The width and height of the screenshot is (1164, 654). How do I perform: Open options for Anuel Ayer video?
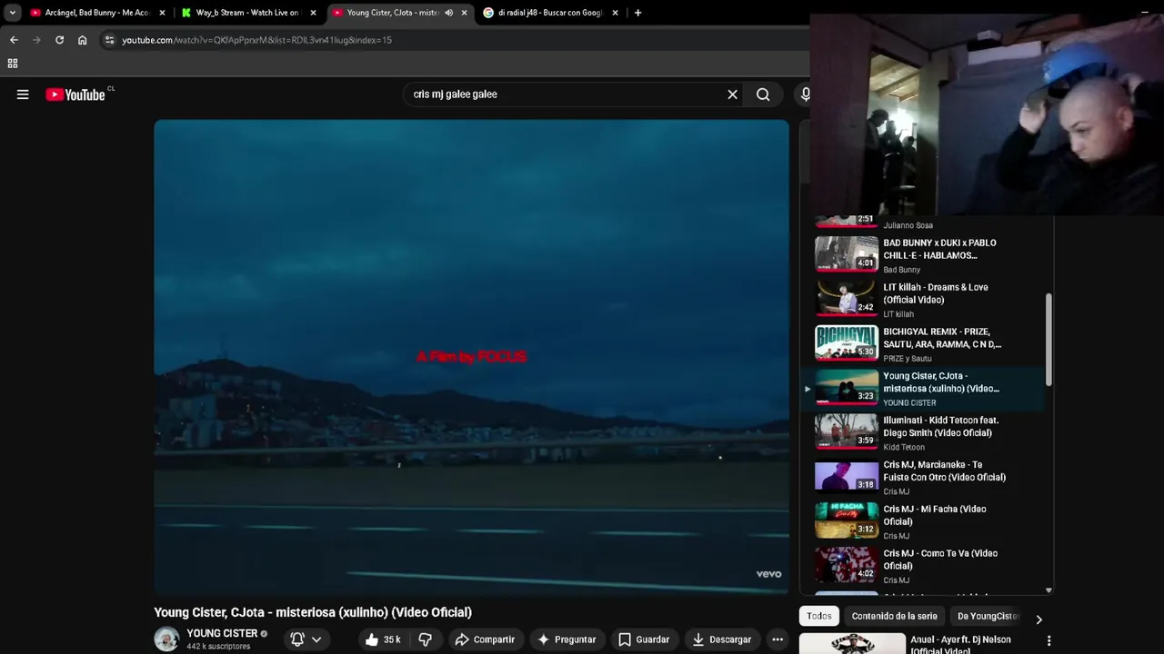pyautogui.click(x=1049, y=640)
